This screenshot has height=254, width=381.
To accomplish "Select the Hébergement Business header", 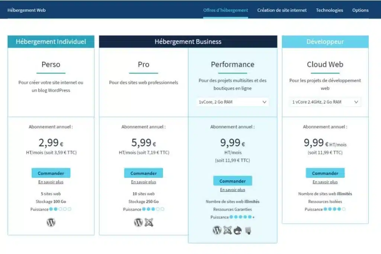I will click(x=188, y=42).
